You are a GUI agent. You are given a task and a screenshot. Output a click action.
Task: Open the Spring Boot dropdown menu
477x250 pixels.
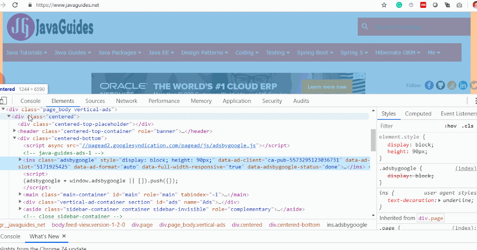click(x=316, y=52)
